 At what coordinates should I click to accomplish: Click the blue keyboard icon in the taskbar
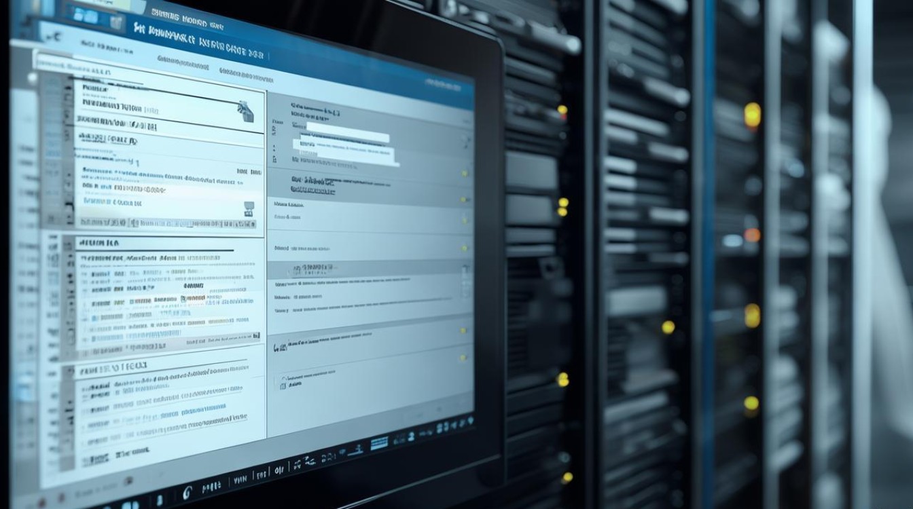pyautogui.click(x=378, y=443)
